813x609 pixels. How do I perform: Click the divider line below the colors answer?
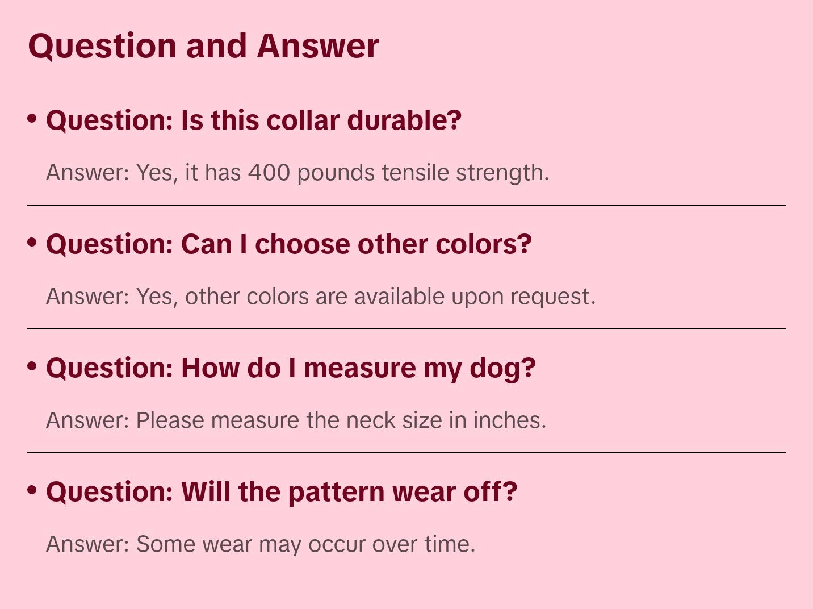point(407,329)
